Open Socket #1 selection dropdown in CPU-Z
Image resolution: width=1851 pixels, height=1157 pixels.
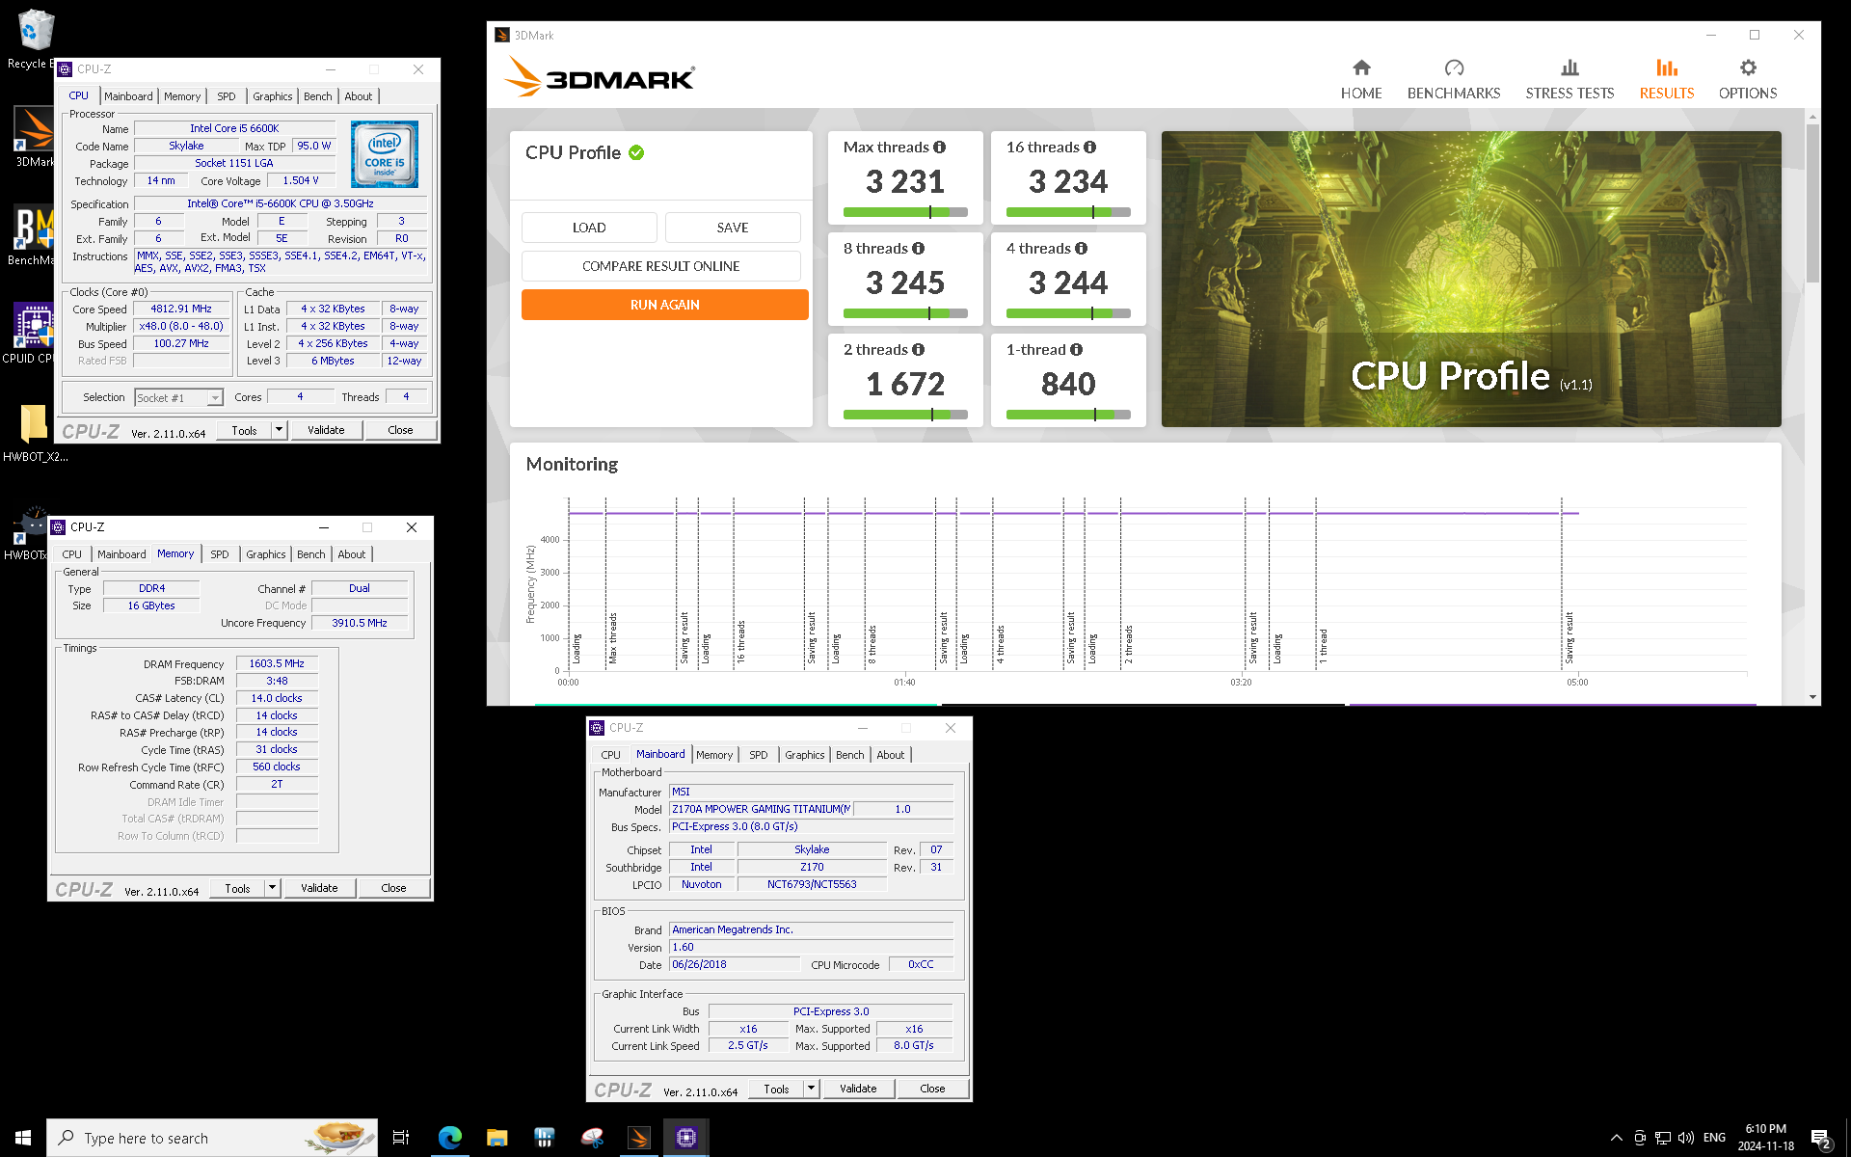pos(179,397)
